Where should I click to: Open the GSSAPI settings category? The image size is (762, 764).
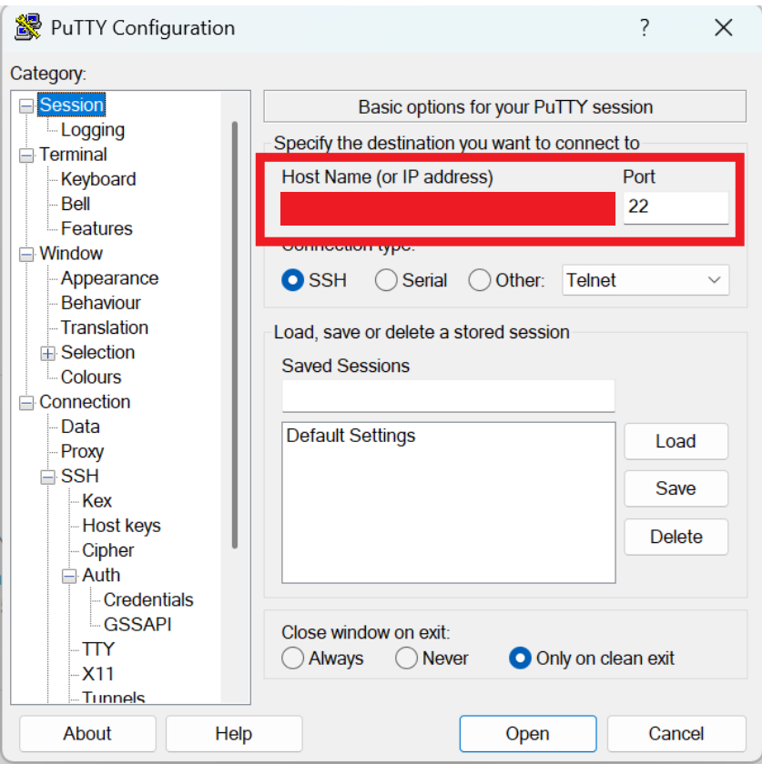137,625
